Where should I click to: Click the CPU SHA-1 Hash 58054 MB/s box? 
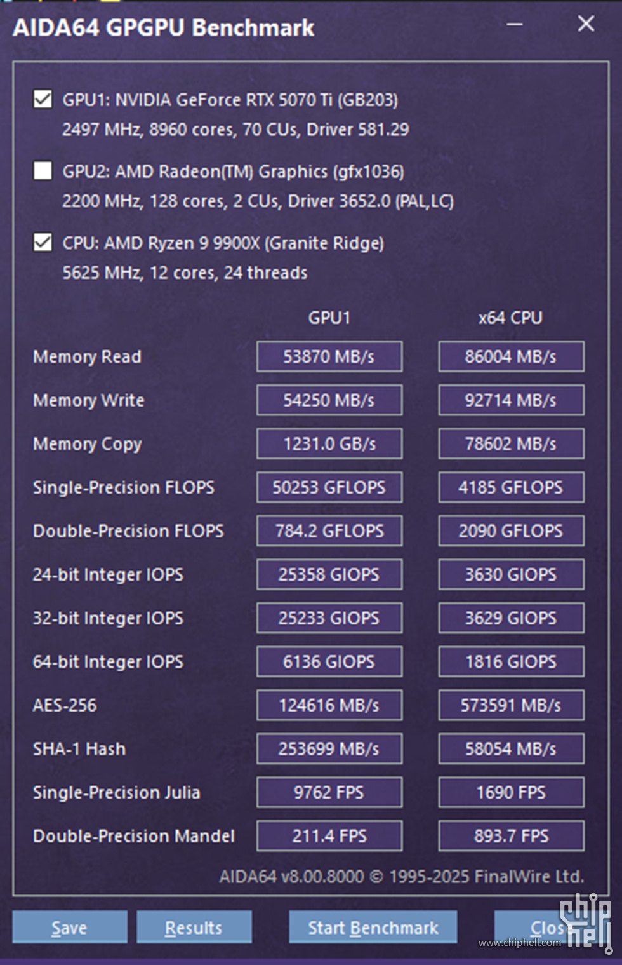(511, 749)
